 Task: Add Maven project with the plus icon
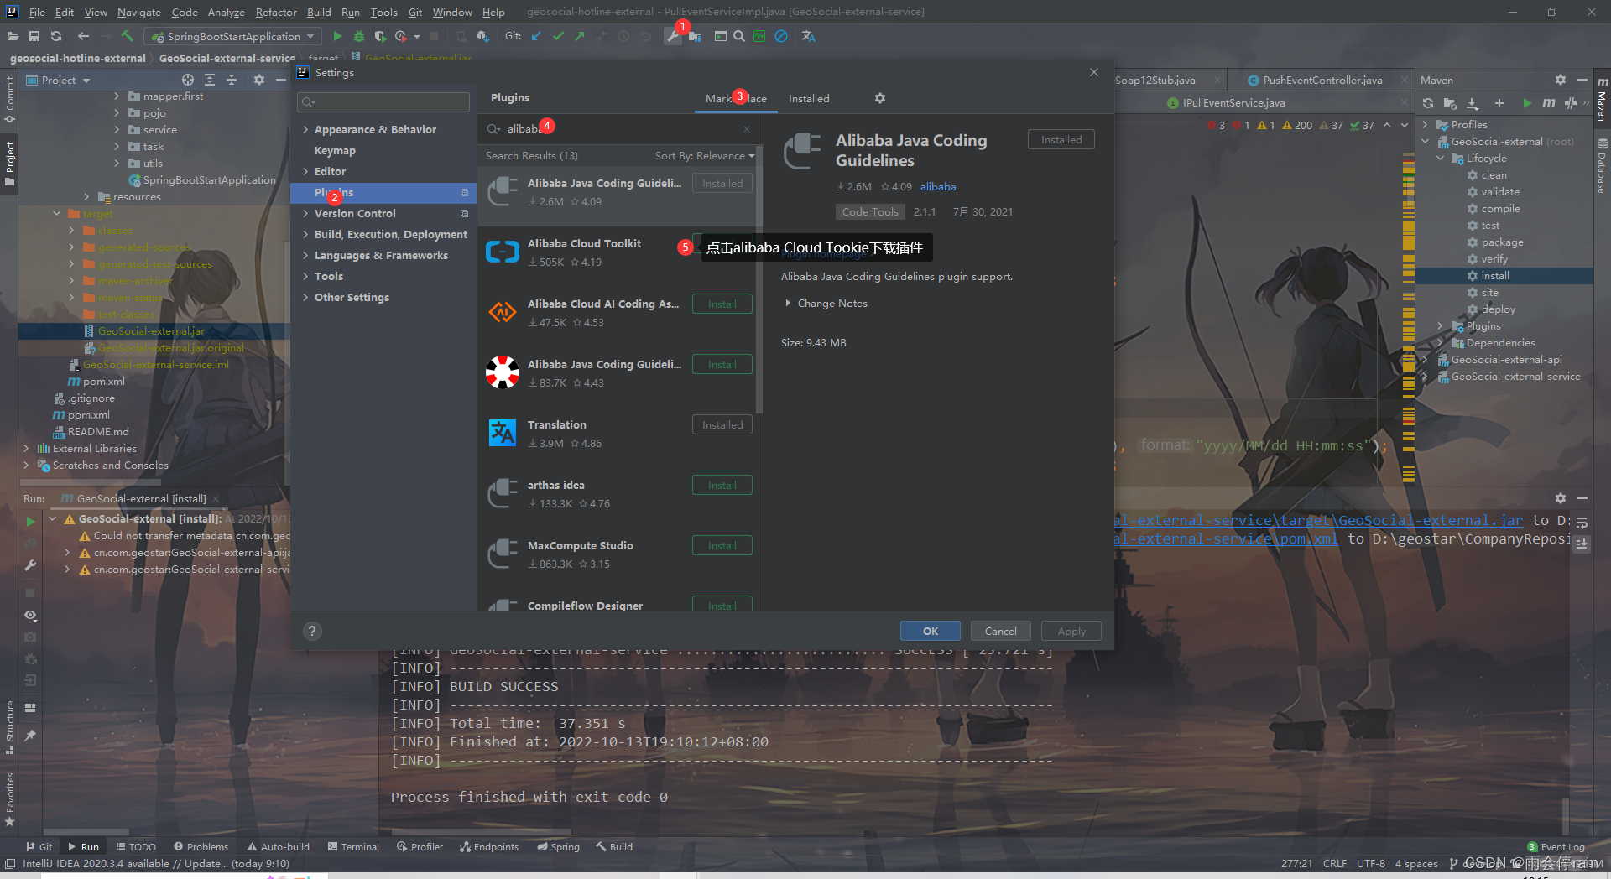point(1499,103)
